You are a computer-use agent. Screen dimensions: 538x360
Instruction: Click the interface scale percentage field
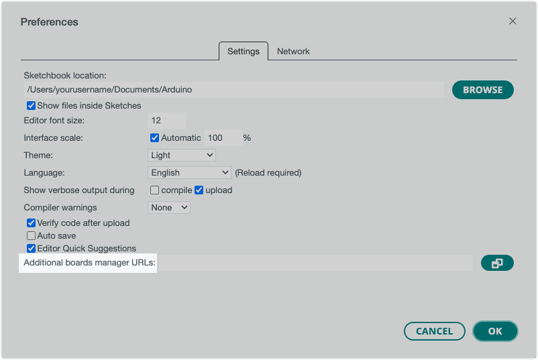222,138
